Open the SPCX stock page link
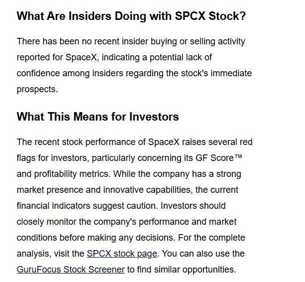305x282 pixels. pos(122,254)
